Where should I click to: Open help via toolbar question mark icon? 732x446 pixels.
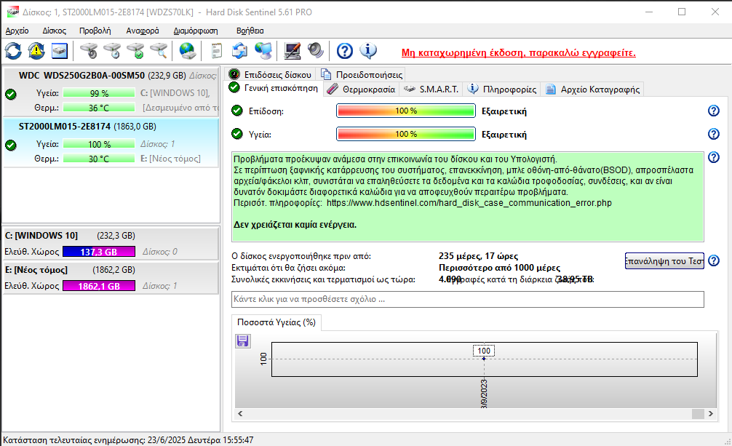click(x=344, y=51)
